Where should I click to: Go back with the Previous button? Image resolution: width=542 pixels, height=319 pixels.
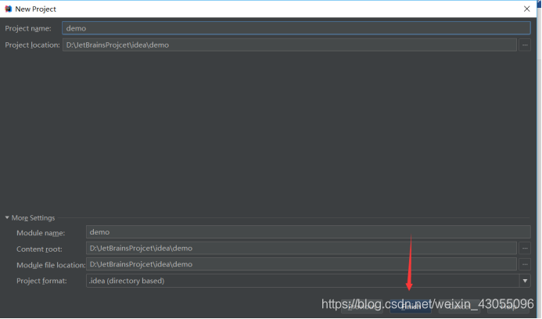point(362,306)
